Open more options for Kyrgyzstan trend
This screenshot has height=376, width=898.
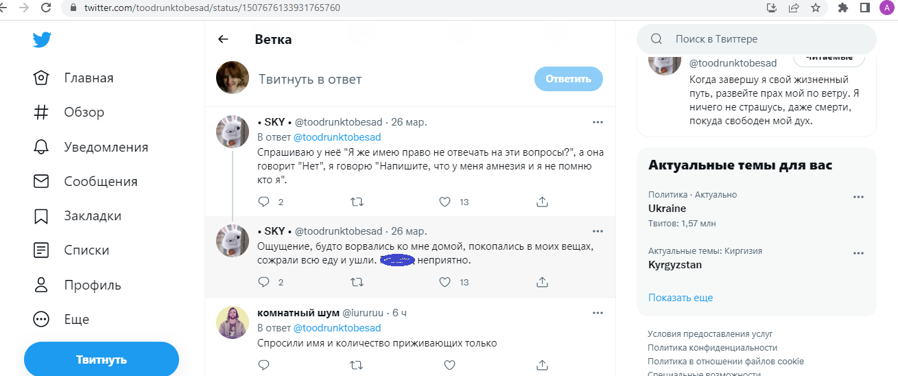click(x=858, y=253)
